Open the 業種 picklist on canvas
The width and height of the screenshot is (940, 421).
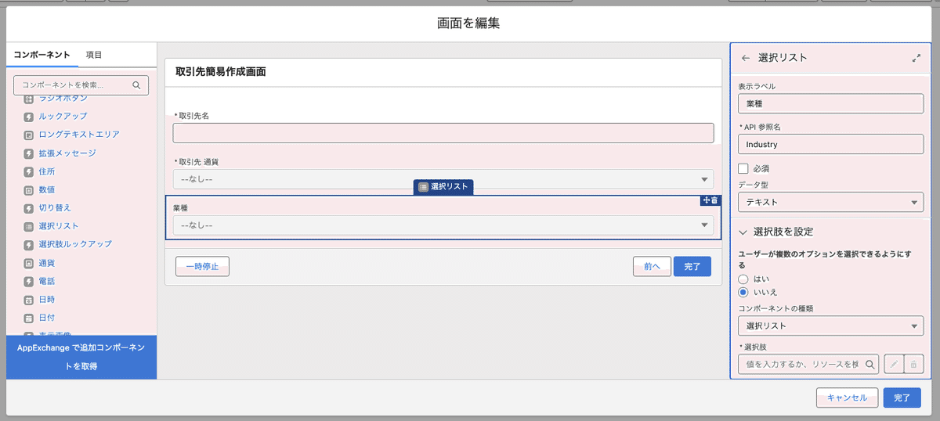(x=443, y=225)
